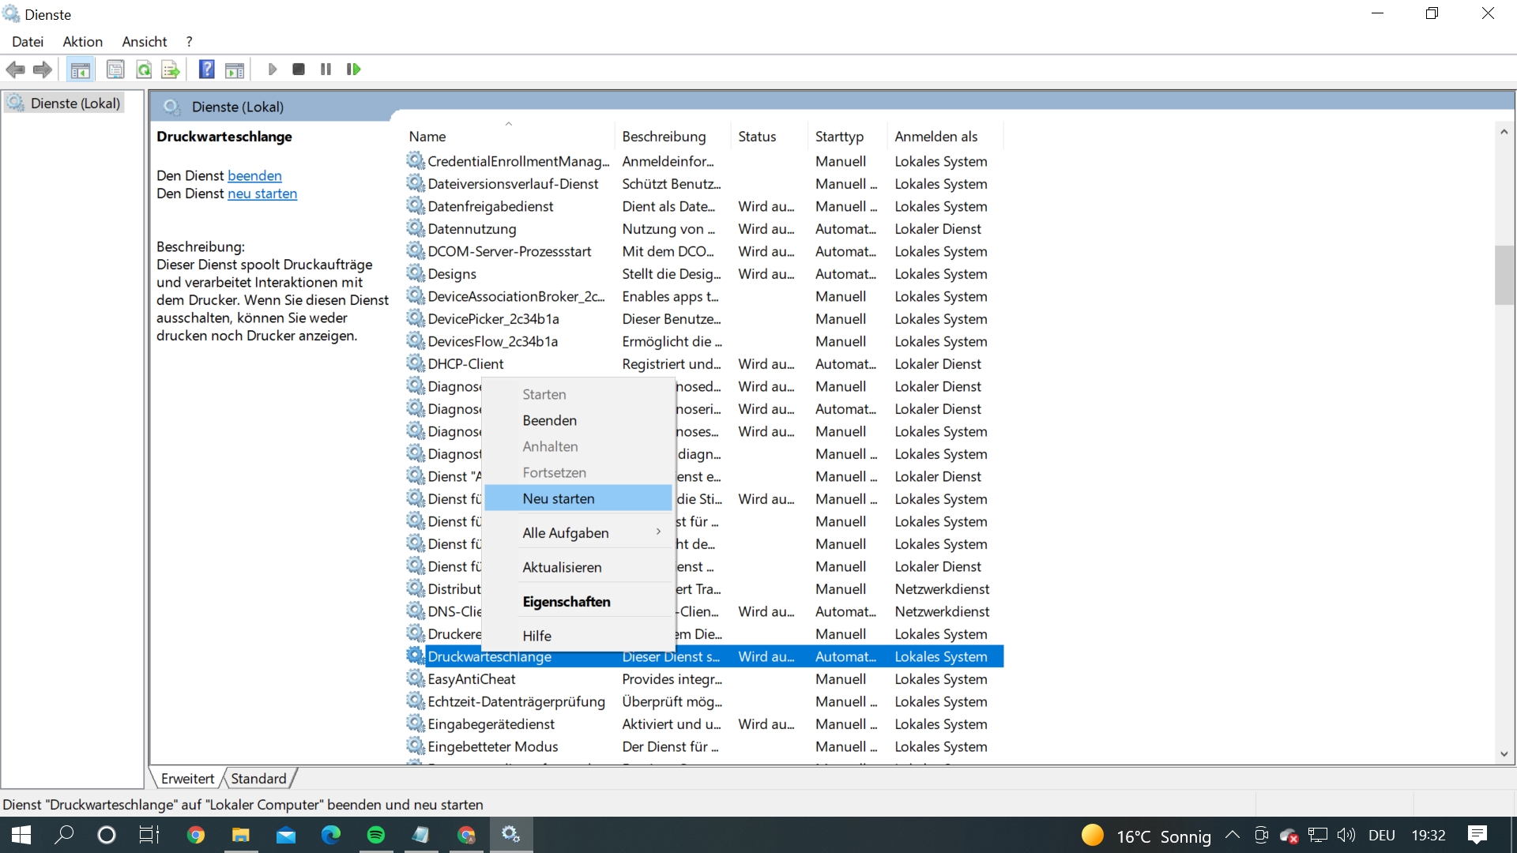The height and width of the screenshot is (853, 1517).
Task: Click the down arrow of the vertical scrollbar
Action: click(1505, 754)
